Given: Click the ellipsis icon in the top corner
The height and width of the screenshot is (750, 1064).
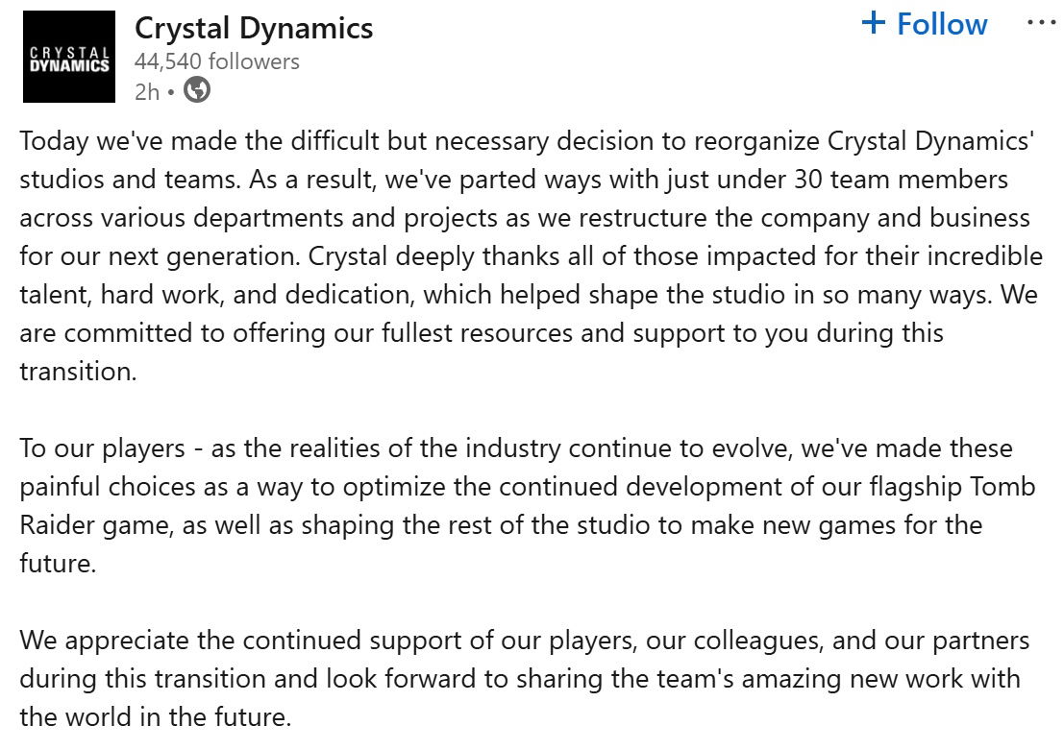Looking at the screenshot, I should point(1044,24).
